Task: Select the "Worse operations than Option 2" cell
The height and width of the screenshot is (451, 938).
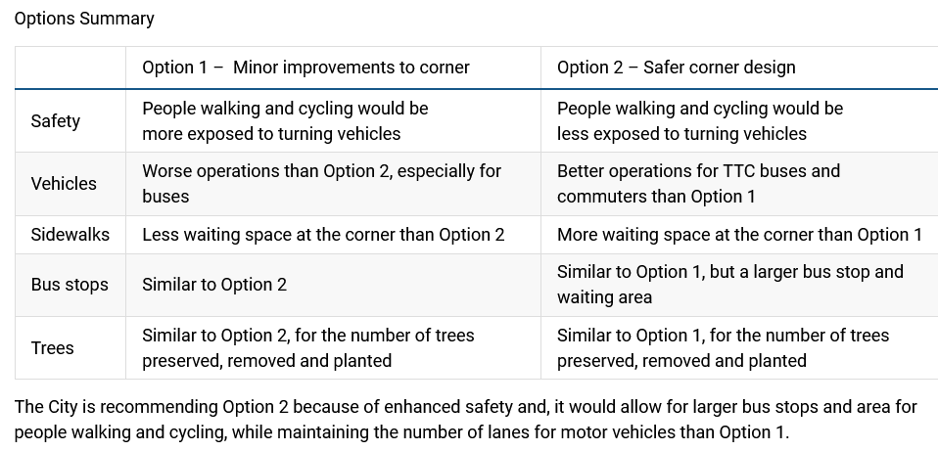Action: (321, 184)
